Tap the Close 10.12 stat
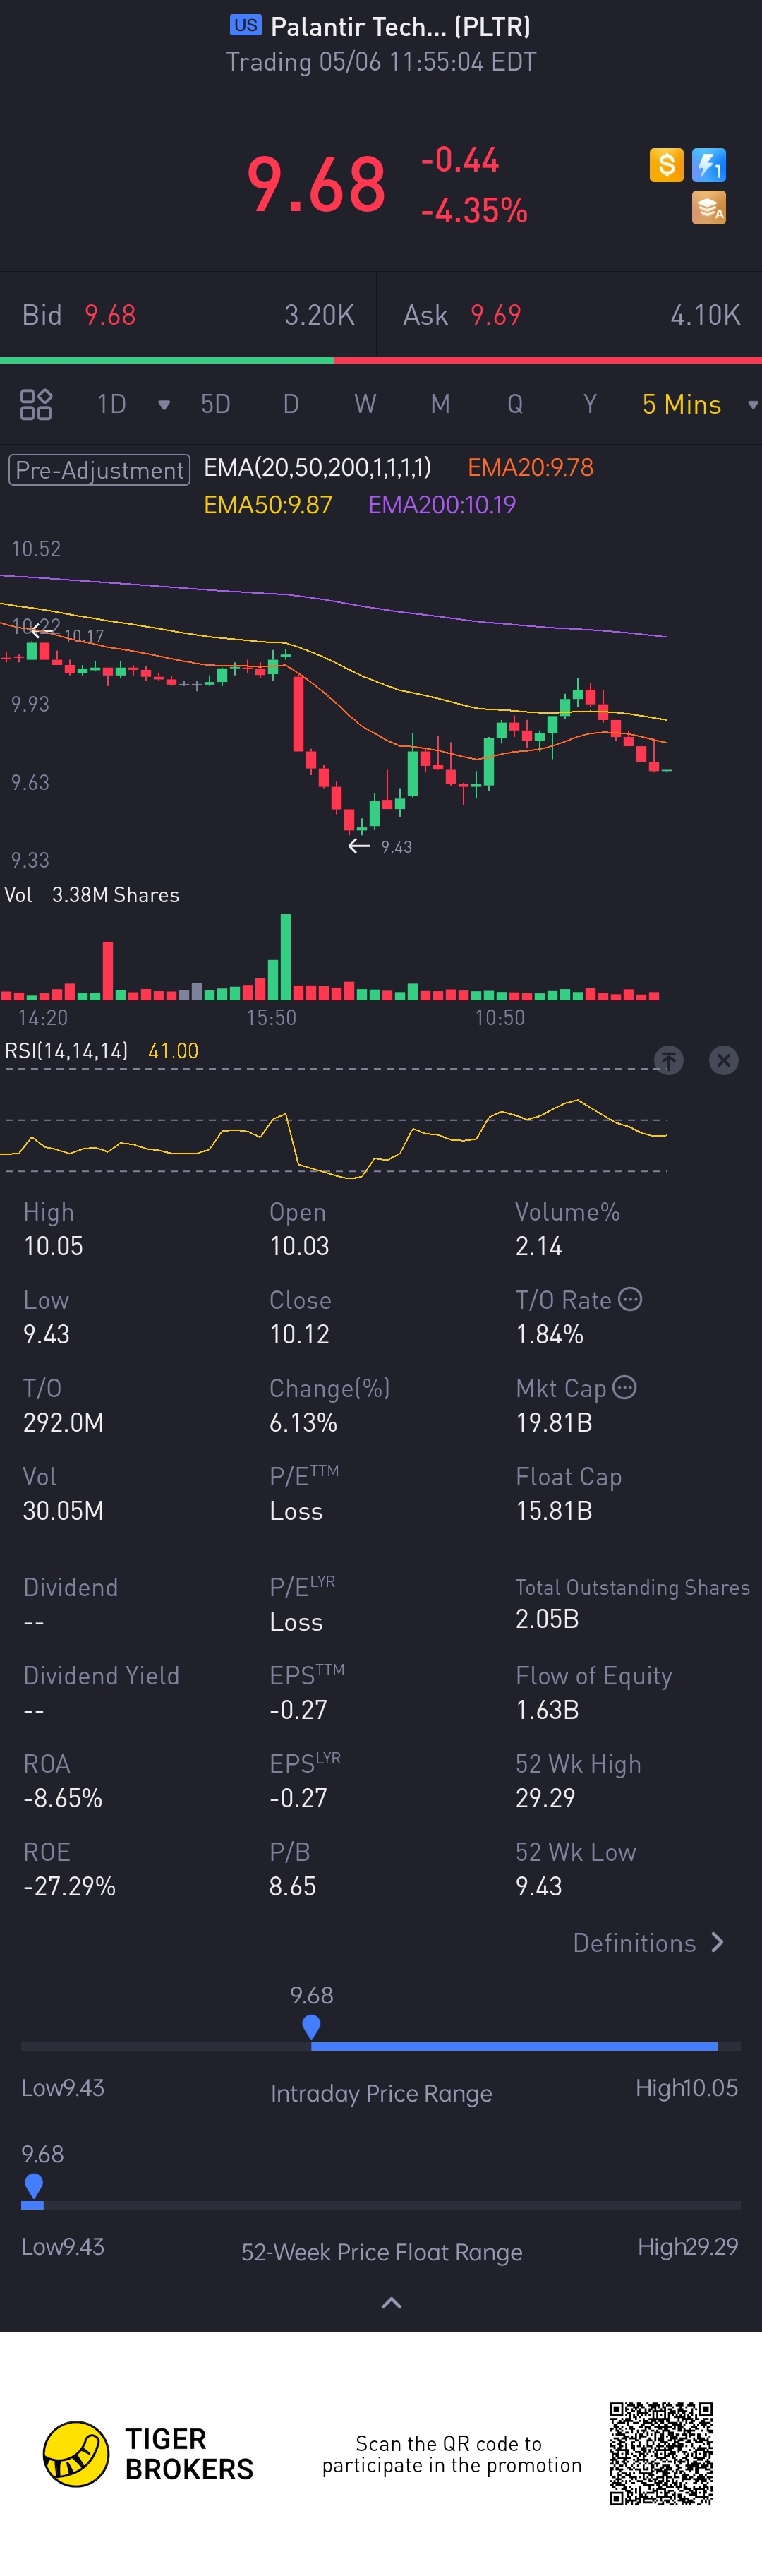Viewport: 762px width, 2576px height. (300, 1317)
